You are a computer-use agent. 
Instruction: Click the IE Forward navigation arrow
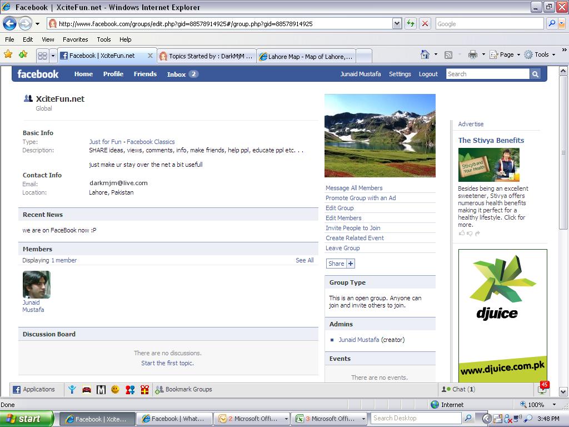(x=25, y=24)
